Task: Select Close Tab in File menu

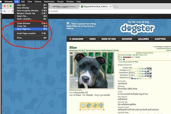Action: (x=31, y=26)
